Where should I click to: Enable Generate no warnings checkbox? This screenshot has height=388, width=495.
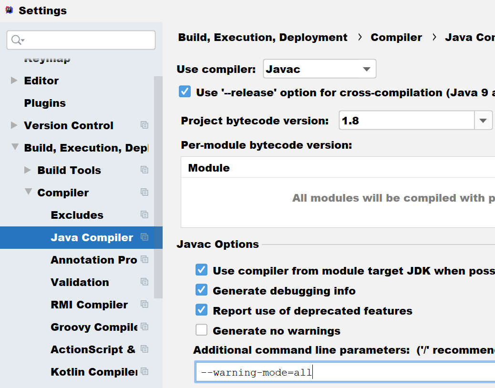[x=201, y=330]
